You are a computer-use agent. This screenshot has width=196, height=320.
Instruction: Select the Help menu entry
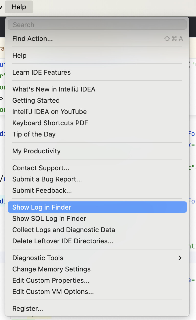tap(19, 55)
